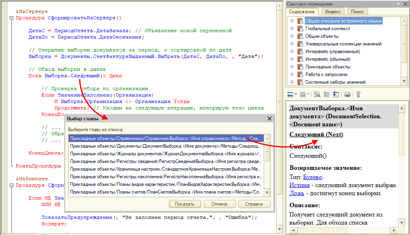Image resolution: width=410 pixels, height=235 pixels.
Task: Select Системные наборы значений item
Action: tap(335, 82)
